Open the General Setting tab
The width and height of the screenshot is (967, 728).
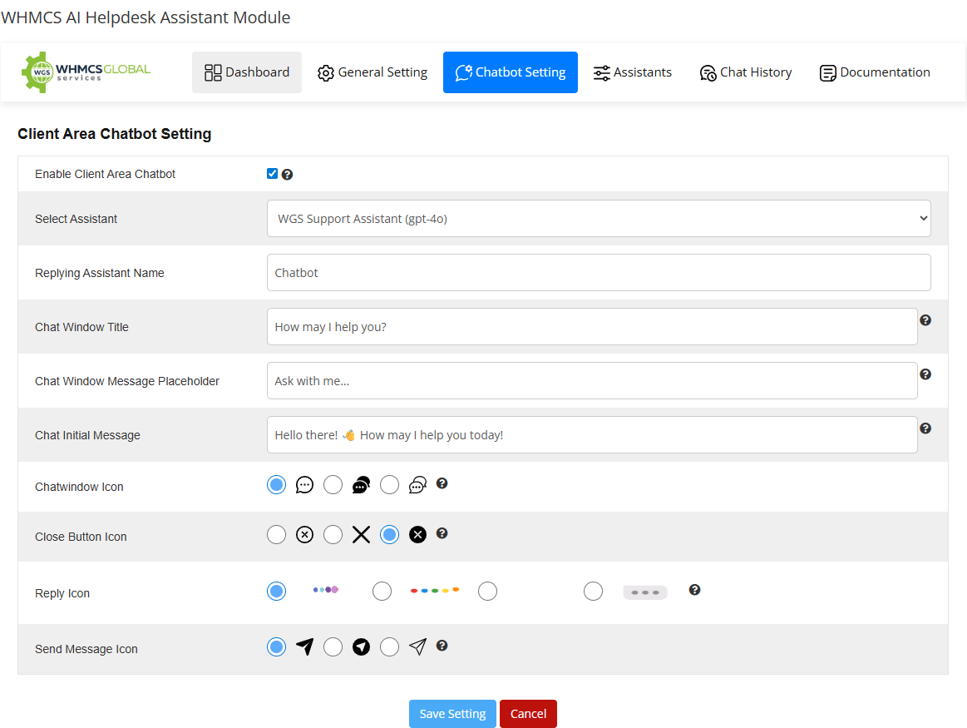click(x=372, y=72)
